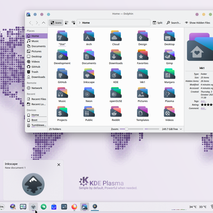Switch to Icons view mode
Screen dimensions: 213x213
pos(56,23)
